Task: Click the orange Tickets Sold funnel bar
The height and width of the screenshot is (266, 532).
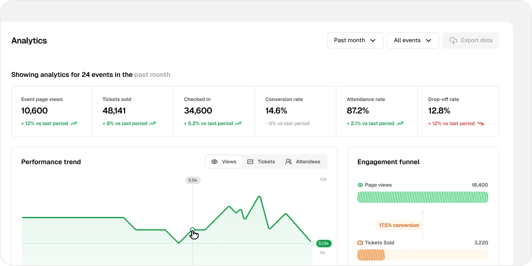Action: pos(371,255)
